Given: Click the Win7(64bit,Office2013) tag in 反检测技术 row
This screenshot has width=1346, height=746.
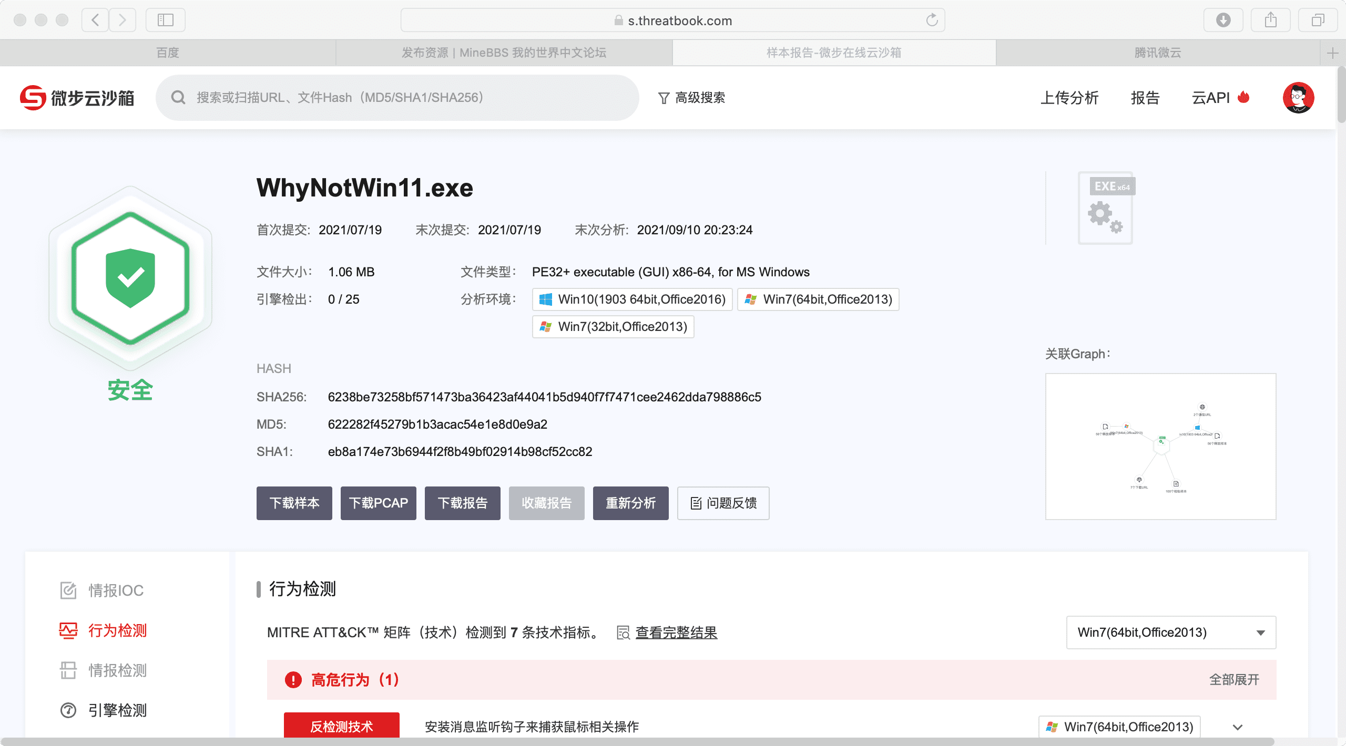Looking at the screenshot, I should [x=1120, y=727].
